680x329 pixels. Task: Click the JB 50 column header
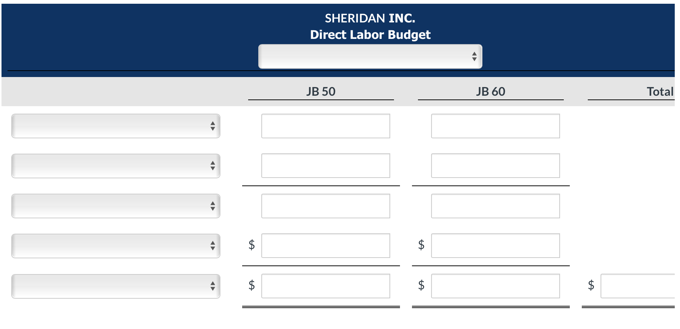point(321,91)
